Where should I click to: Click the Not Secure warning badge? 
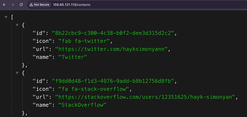click(40, 5)
